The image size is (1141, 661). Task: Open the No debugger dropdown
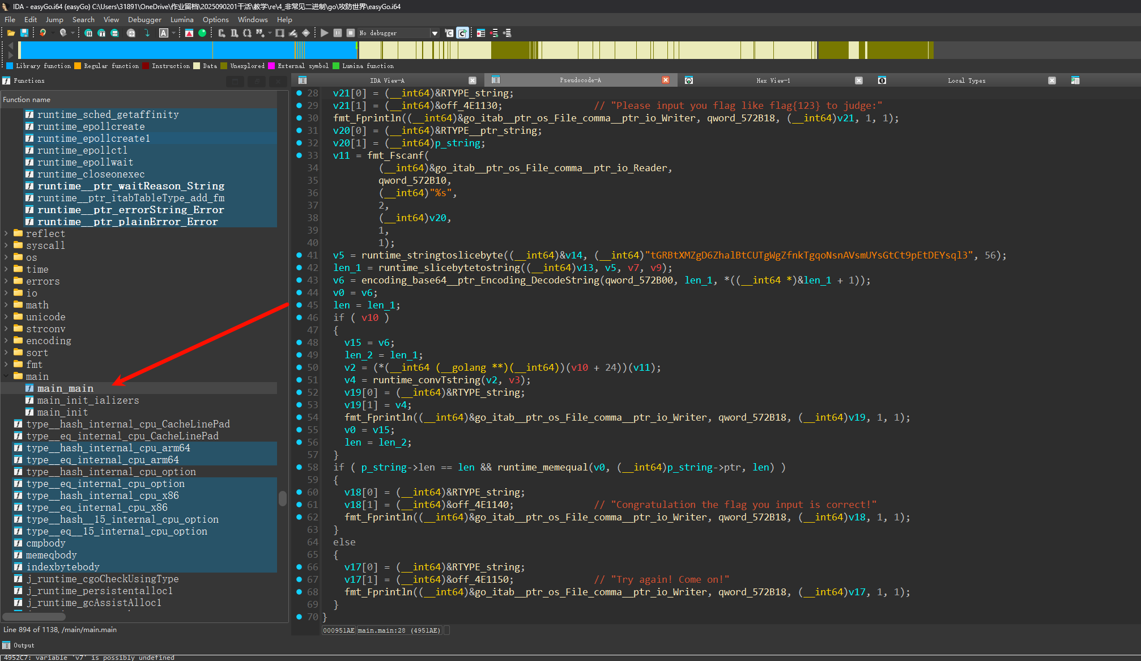(x=435, y=33)
